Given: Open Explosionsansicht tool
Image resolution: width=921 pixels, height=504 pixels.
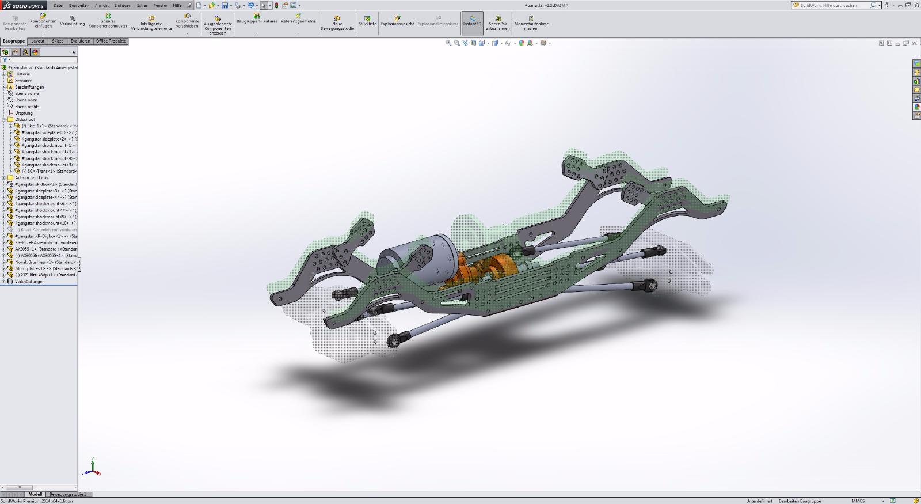Looking at the screenshot, I should [397, 21].
